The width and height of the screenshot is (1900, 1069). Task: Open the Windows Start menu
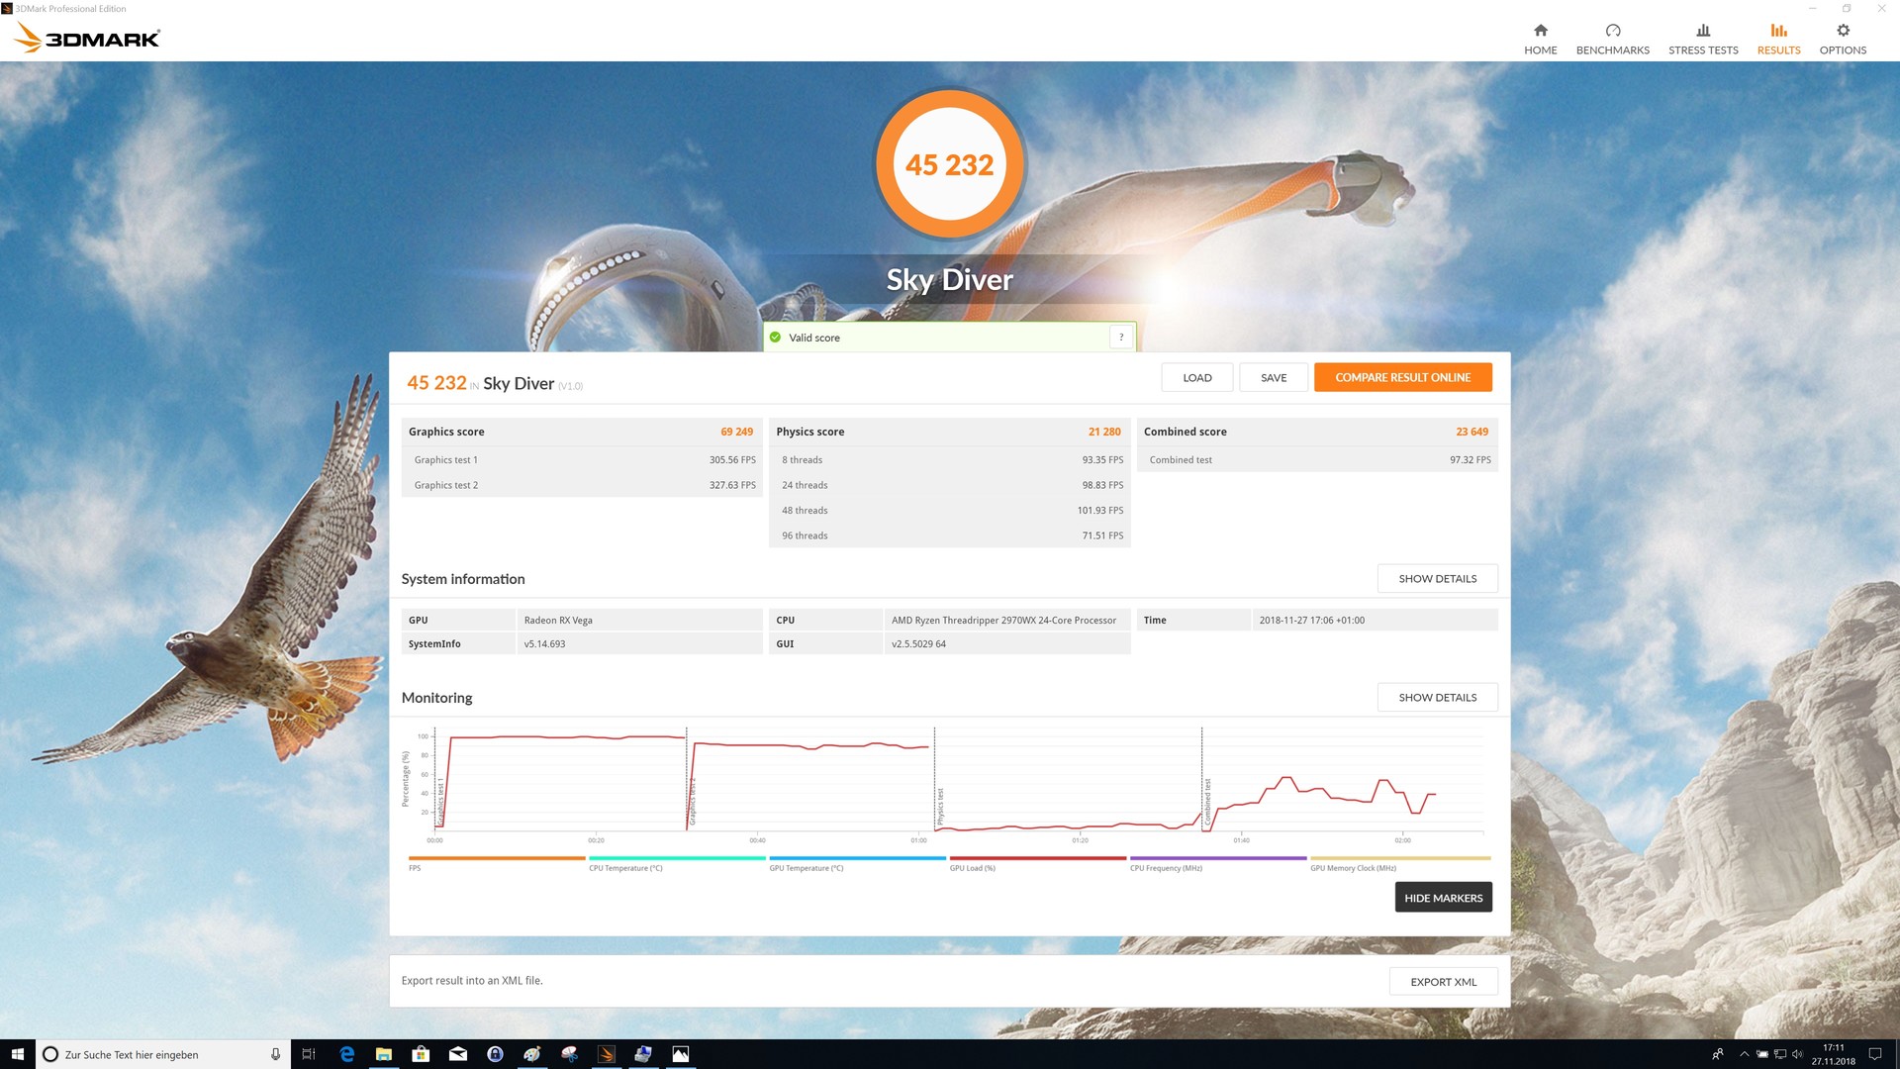17,1054
